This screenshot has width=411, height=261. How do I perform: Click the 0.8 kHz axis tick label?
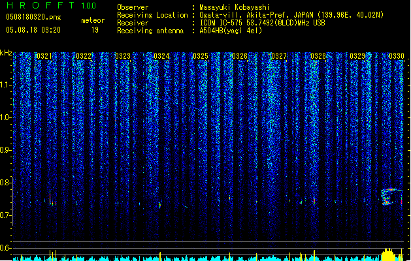coord(6,183)
